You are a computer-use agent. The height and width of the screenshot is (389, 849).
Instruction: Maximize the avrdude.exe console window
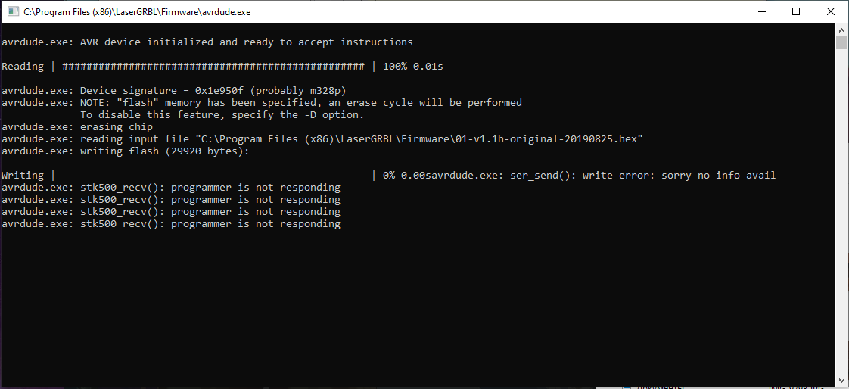tap(796, 12)
